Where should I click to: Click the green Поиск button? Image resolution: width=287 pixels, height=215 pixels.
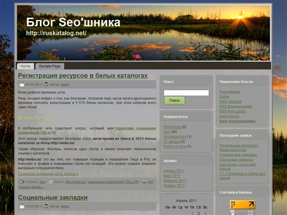point(174,100)
